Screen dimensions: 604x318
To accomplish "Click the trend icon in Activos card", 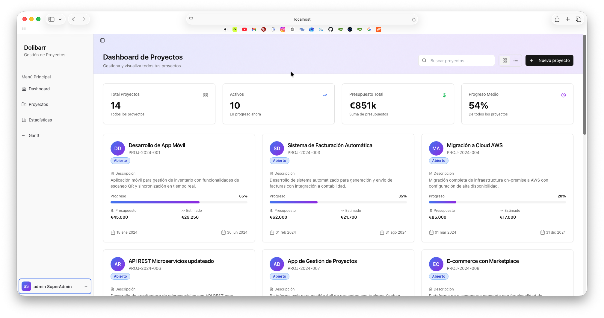I will 325,95.
